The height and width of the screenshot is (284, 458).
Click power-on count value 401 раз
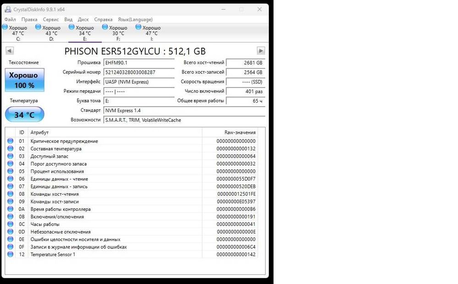pyautogui.click(x=245, y=92)
